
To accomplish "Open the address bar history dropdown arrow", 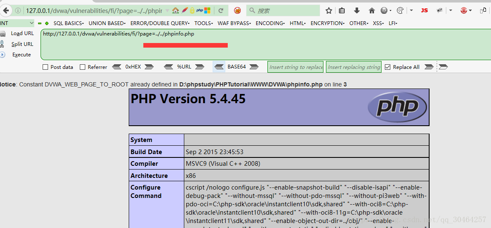I will [167, 10].
